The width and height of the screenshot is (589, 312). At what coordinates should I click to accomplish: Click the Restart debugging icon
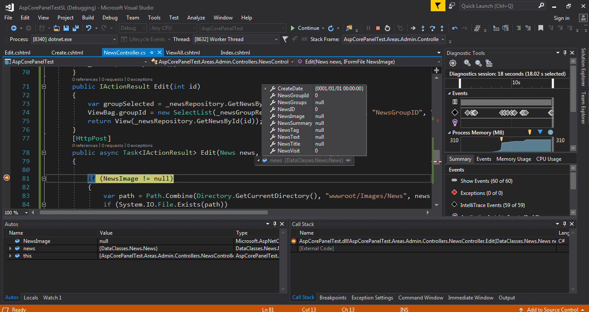387,28
